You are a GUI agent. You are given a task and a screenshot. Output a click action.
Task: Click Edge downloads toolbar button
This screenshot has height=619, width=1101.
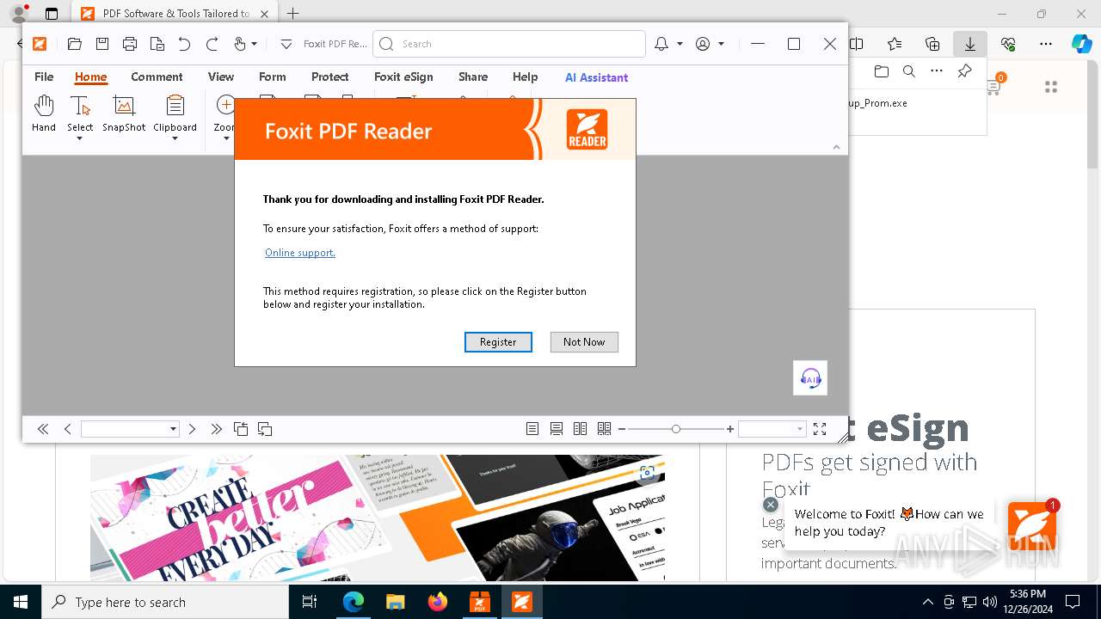pyautogui.click(x=970, y=44)
